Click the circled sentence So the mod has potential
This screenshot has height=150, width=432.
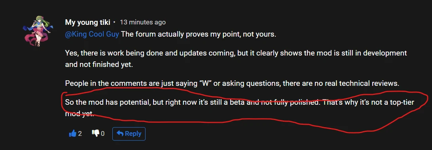pos(239,108)
